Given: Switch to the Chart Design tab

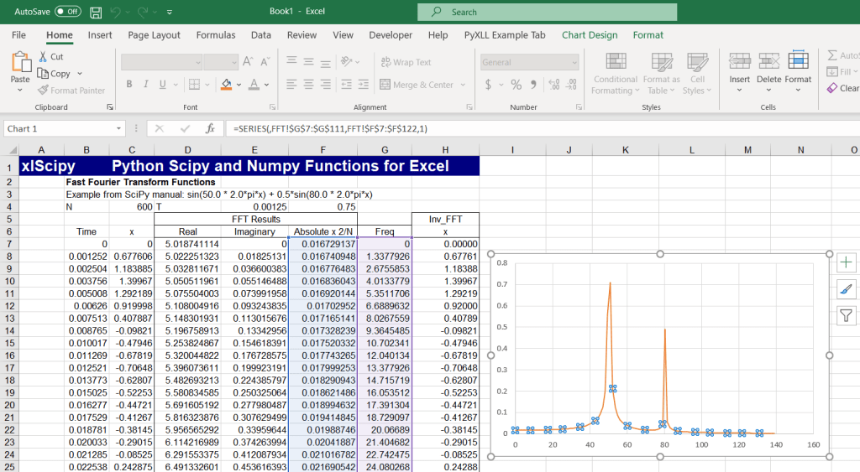Looking at the screenshot, I should coord(589,35).
